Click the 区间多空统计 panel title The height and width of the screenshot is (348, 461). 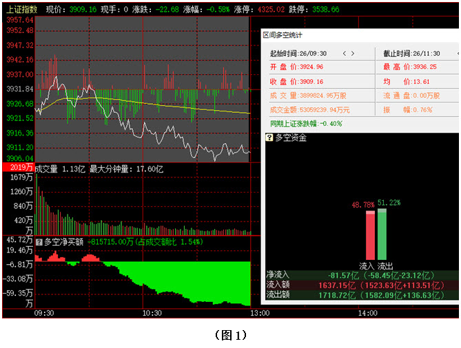pyautogui.click(x=283, y=34)
